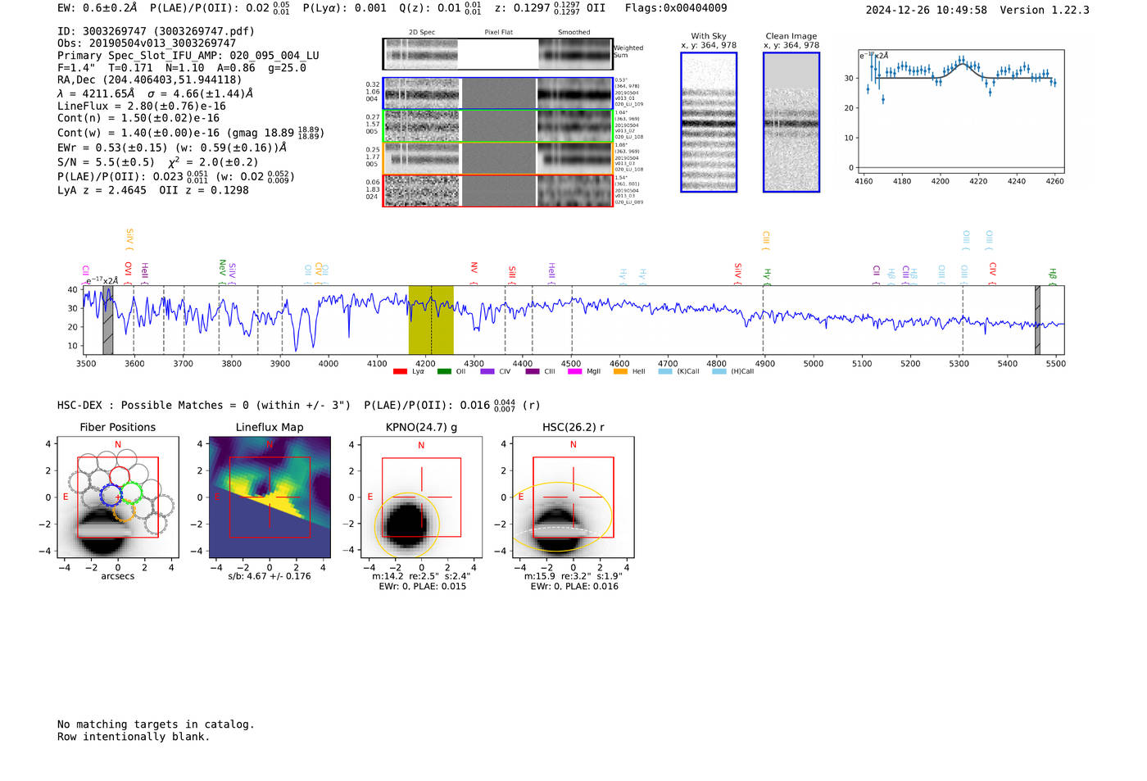Open the With Sky cutout image
The image size is (1147, 781).
709,122
